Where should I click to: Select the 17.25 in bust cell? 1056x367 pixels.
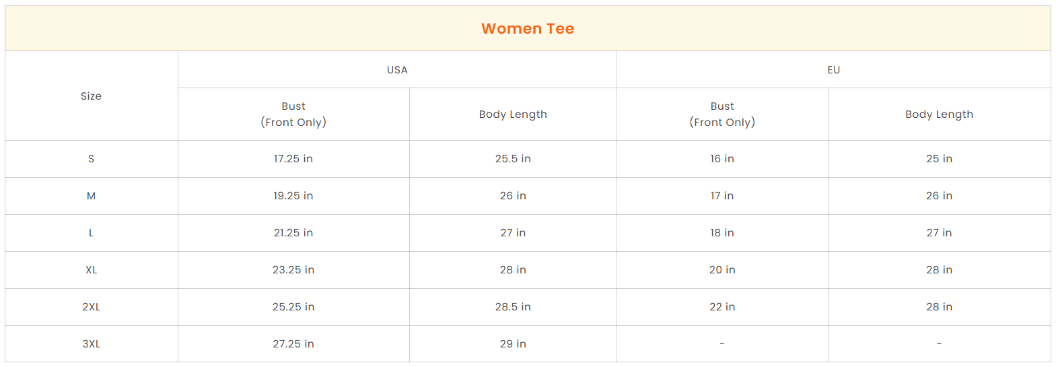pos(293,158)
